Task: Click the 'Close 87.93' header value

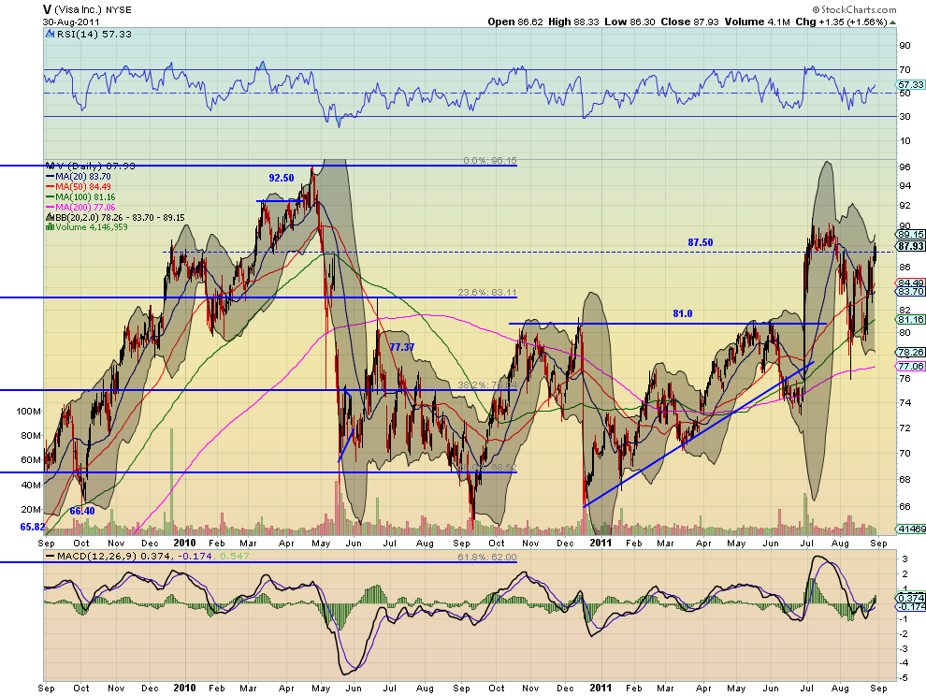Action: 689,22
